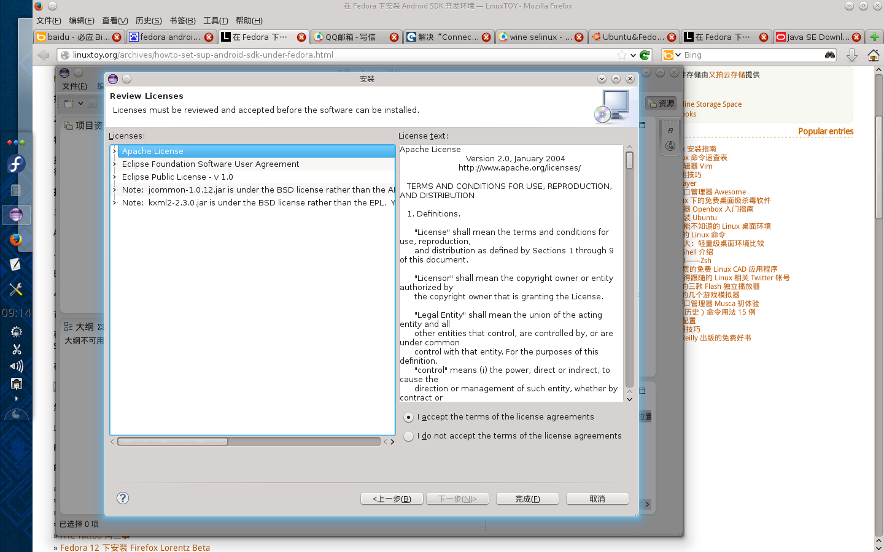
Task: Expand the hidden dock tray items arrow
Action: [17, 399]
